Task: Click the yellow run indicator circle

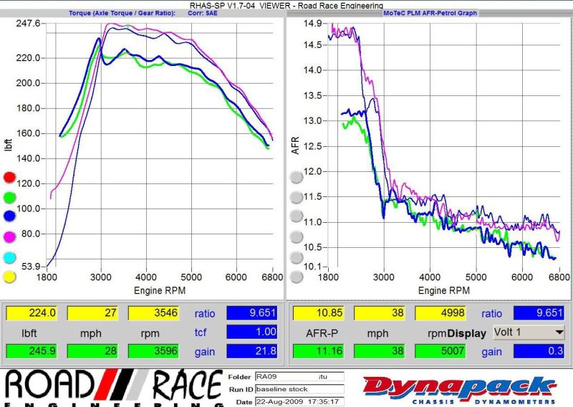Action: (x=9, y=277)
